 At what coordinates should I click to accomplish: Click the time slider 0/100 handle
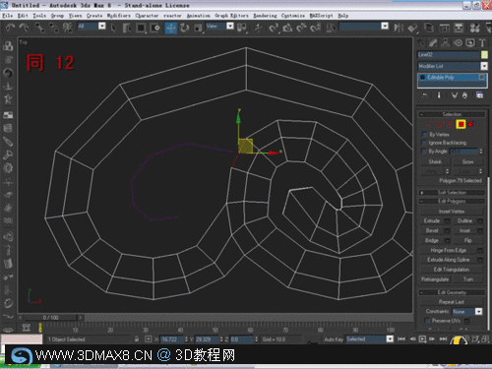pos(50,318)
